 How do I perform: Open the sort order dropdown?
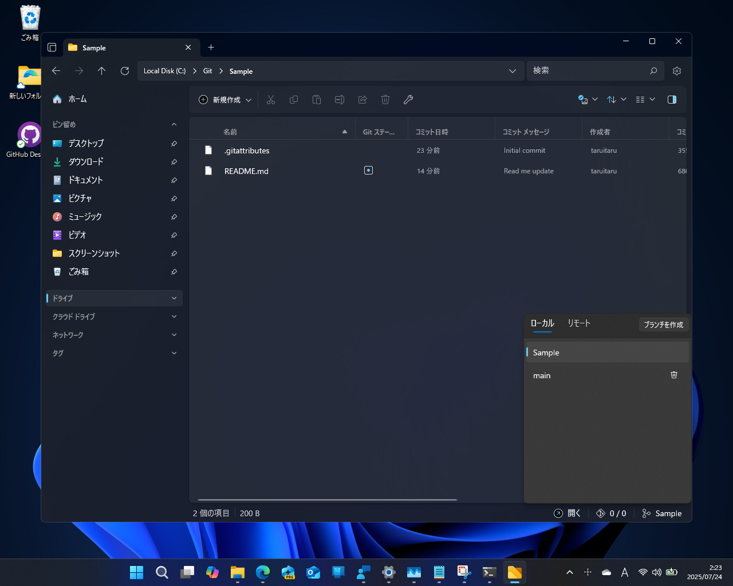(x=616, y=99)
